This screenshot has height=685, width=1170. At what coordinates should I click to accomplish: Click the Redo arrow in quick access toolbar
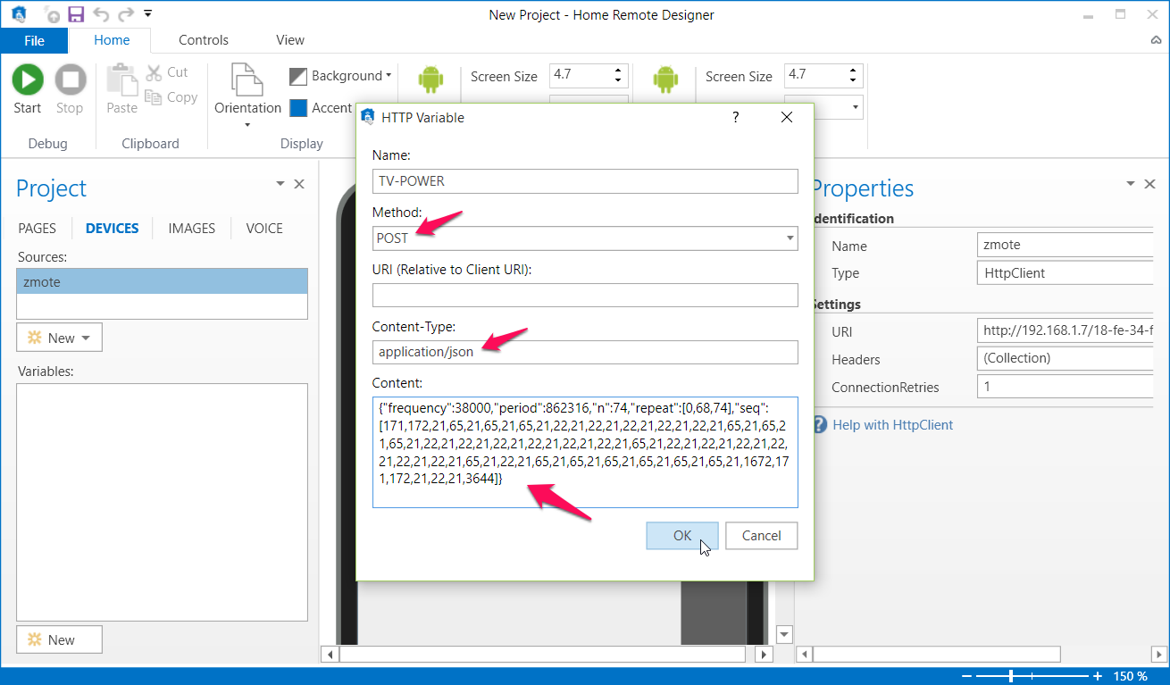pyautogui.click(x=126, y=14)
